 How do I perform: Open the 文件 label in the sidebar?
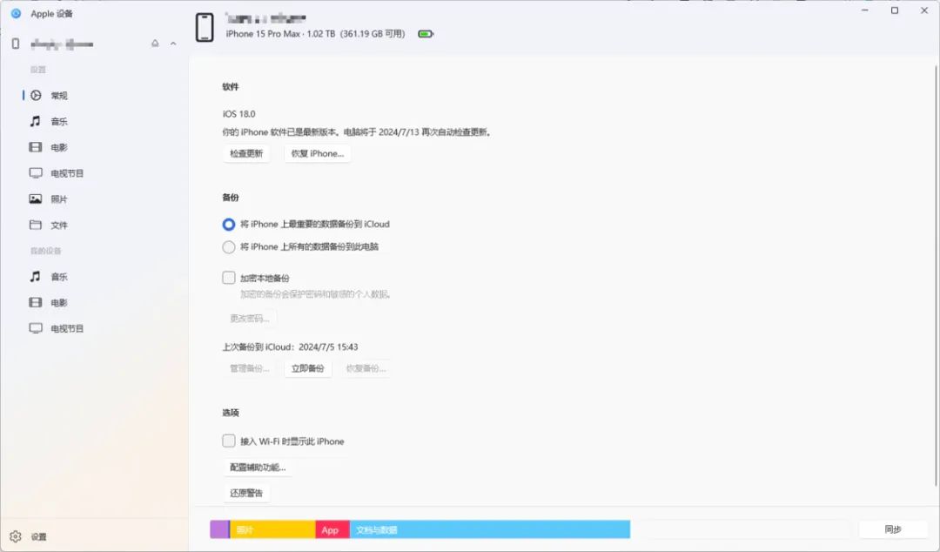[x=59, y=226]
